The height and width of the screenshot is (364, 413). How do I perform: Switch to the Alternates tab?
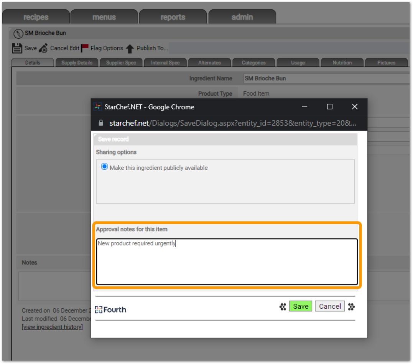[210, 63]
